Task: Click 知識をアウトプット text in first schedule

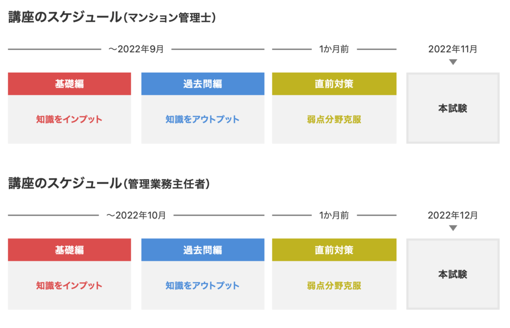Action: tap(203, 119)
